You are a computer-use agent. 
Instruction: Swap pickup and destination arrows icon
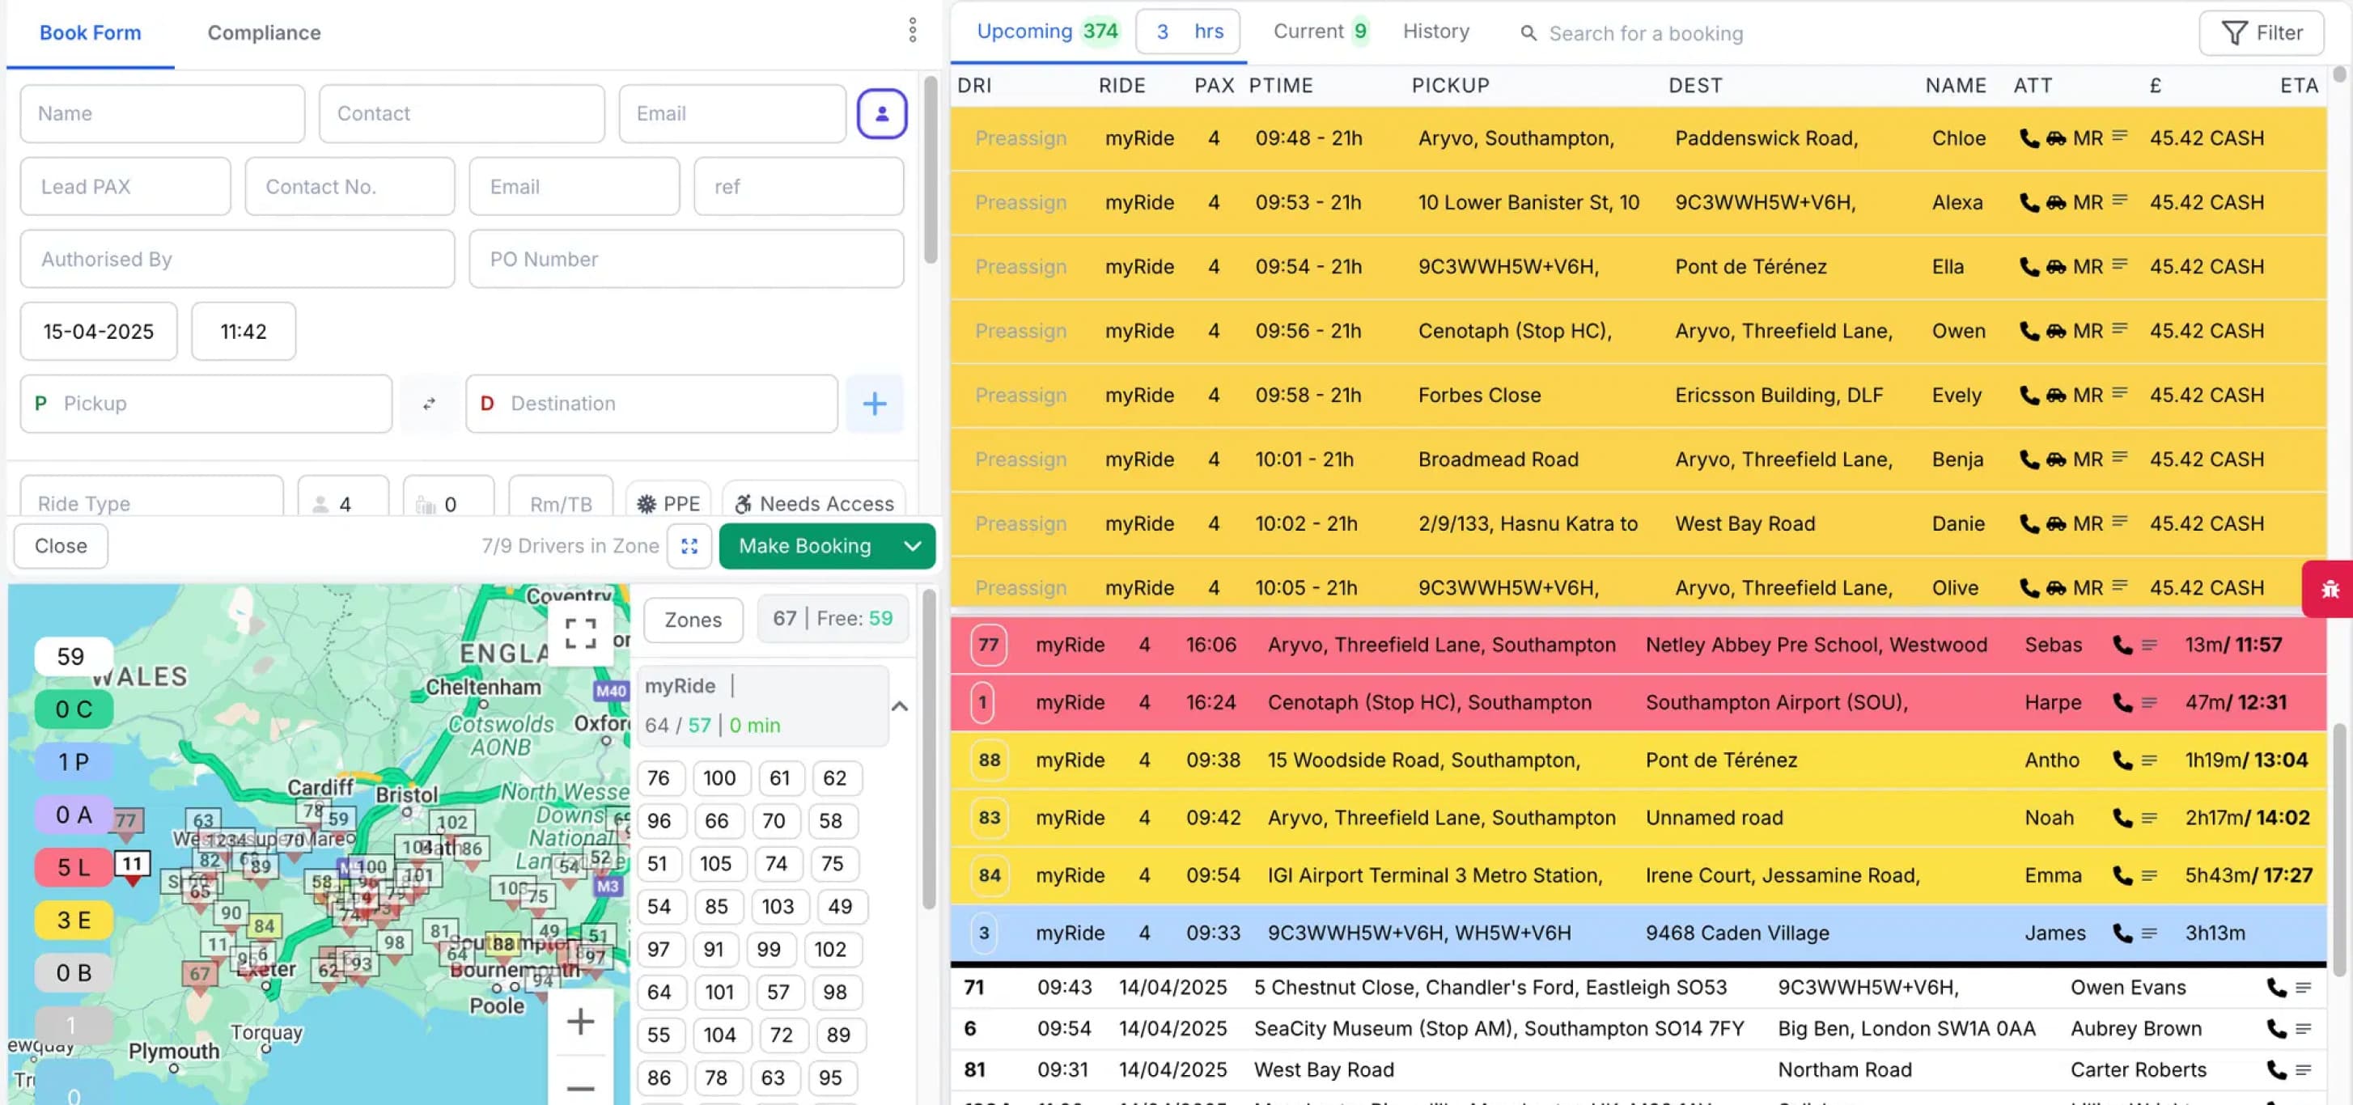(x=430, y=404)
